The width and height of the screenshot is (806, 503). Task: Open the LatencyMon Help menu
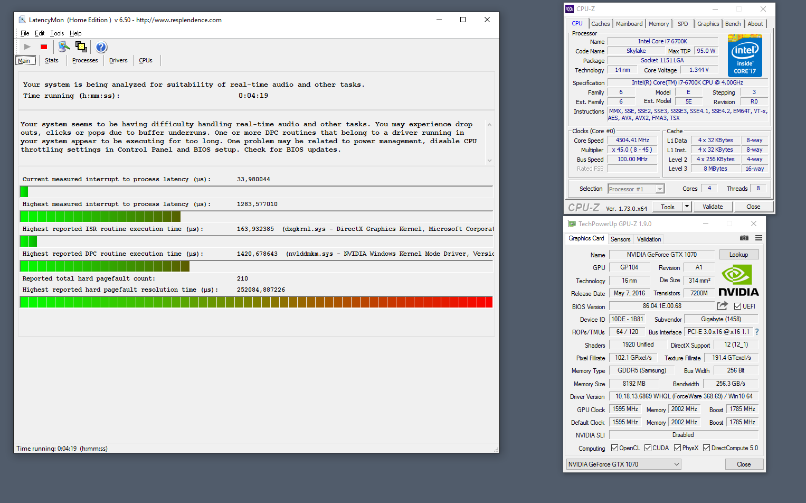75,33
